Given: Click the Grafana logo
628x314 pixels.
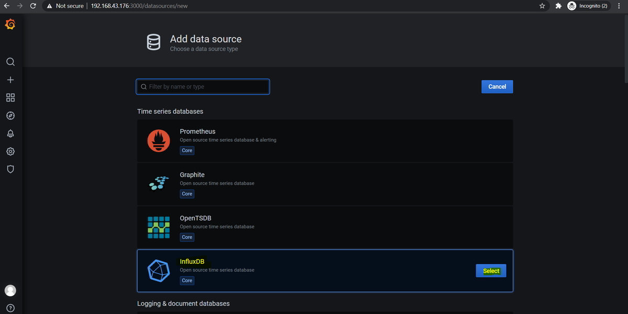Looking at the screenshot, I should (x=10, y=24).
